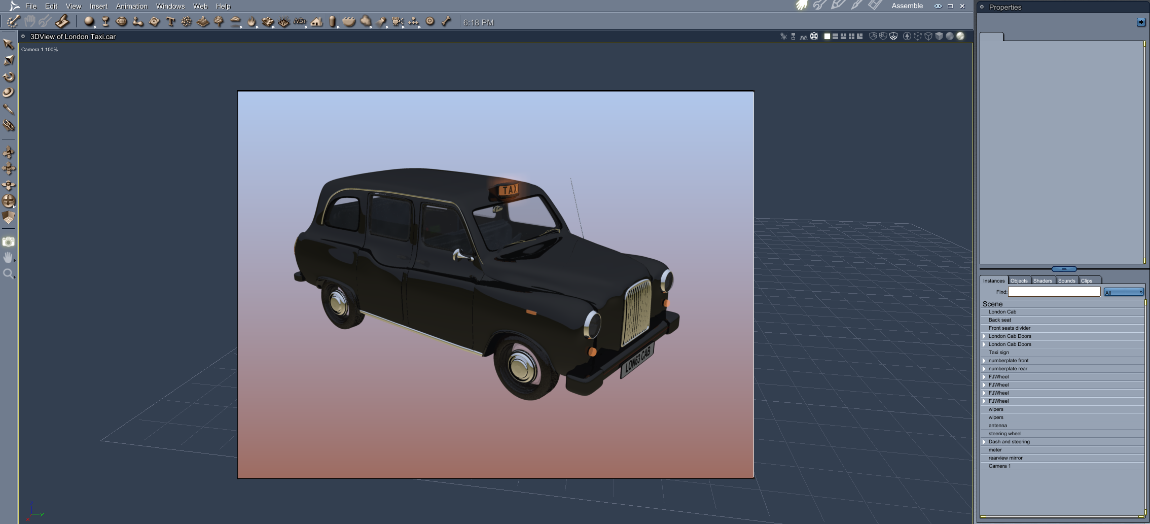Click the fire effect tool icon
1150x524 pixels.
(251, 22)
